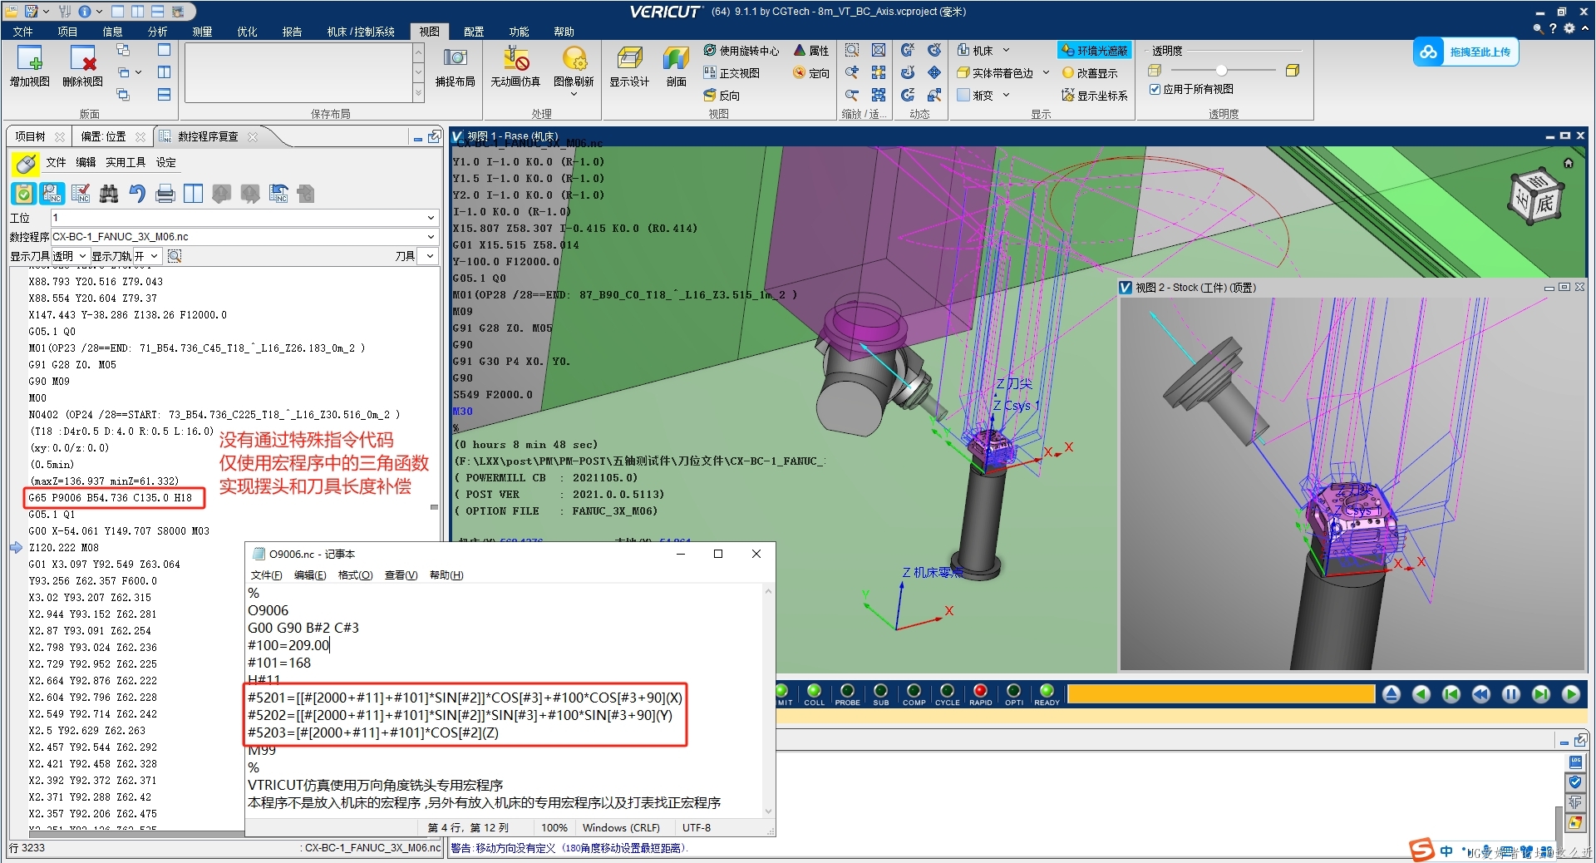Viewport: 1596px width, 863px height.
Task: Click the play to end green arrow
Action: click(x=1571, y=694)
